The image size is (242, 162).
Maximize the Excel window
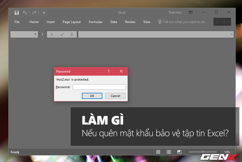(x=216, y=12)
